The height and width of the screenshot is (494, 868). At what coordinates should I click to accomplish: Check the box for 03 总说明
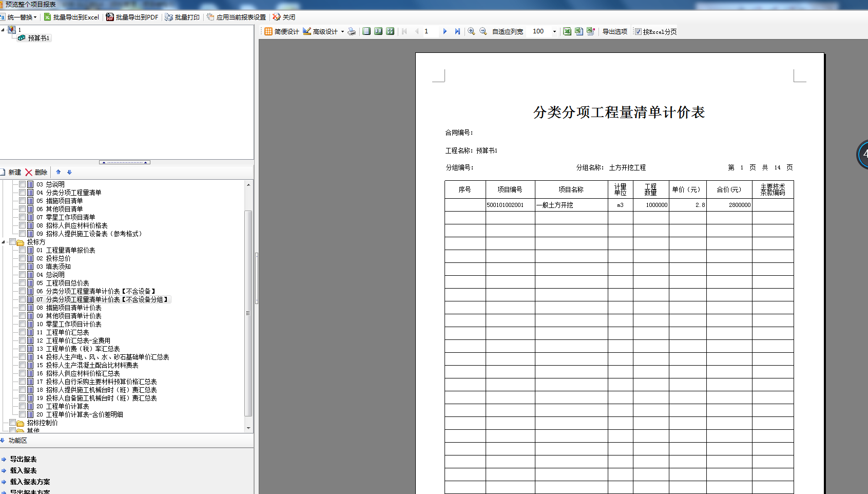pyautogui.click(x=23, y=184)
